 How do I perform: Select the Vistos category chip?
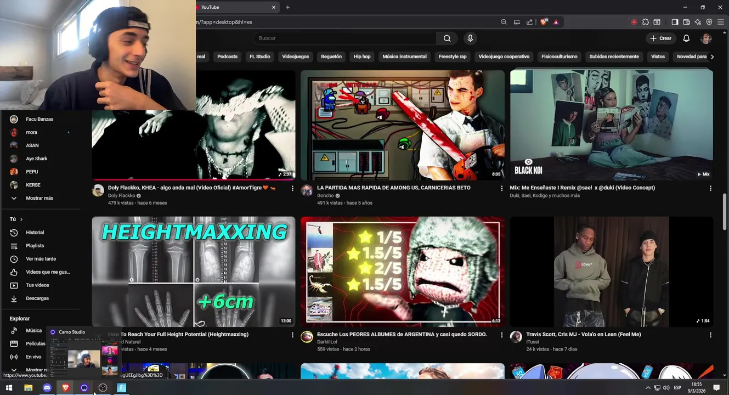pyautogui.click(x=658, y=57)
